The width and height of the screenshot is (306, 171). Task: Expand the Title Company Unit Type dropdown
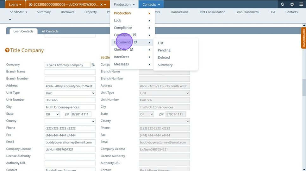(x=70, y=93)
